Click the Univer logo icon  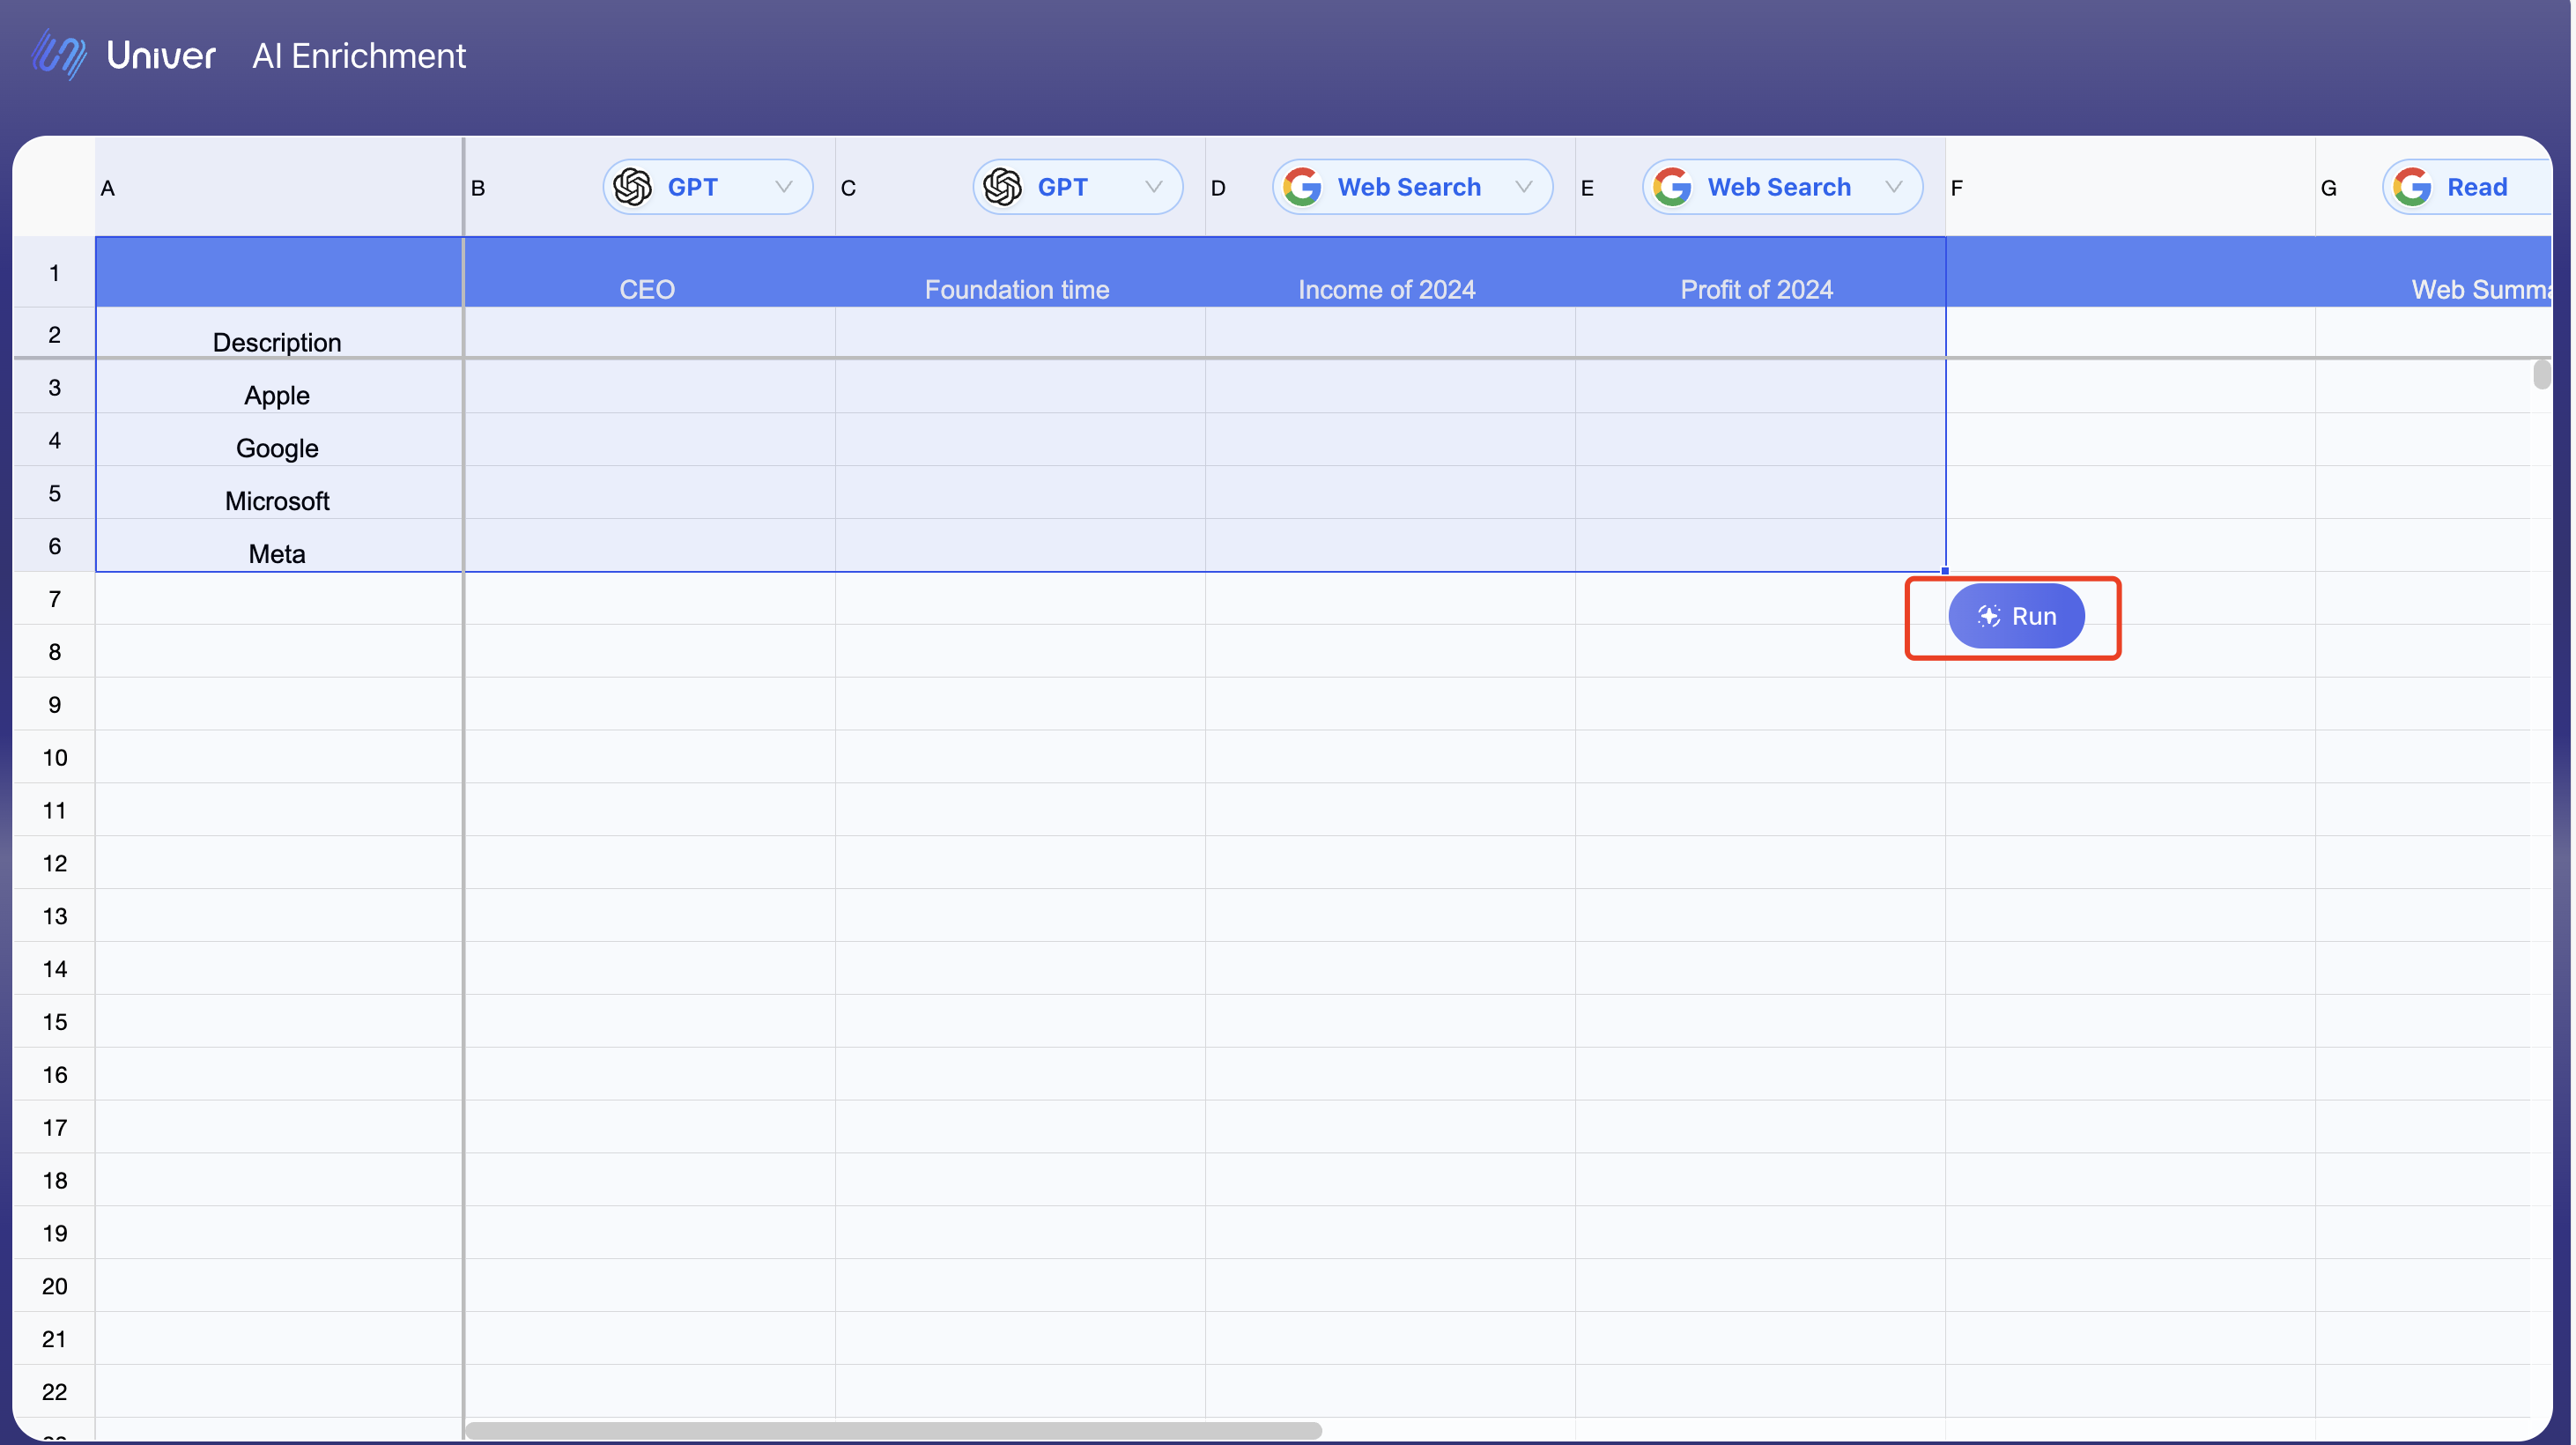[59, 55]
